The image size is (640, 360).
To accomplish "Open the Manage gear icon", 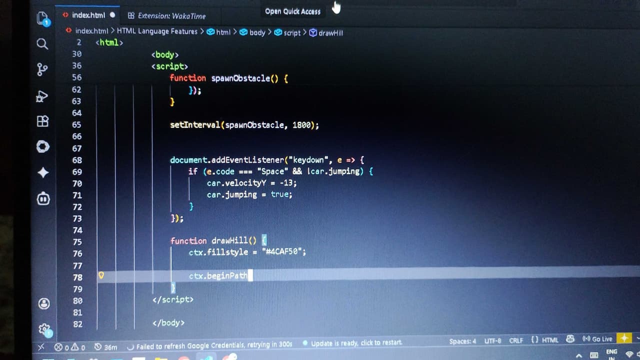I will pyautogui.click(x=44, y=329).
